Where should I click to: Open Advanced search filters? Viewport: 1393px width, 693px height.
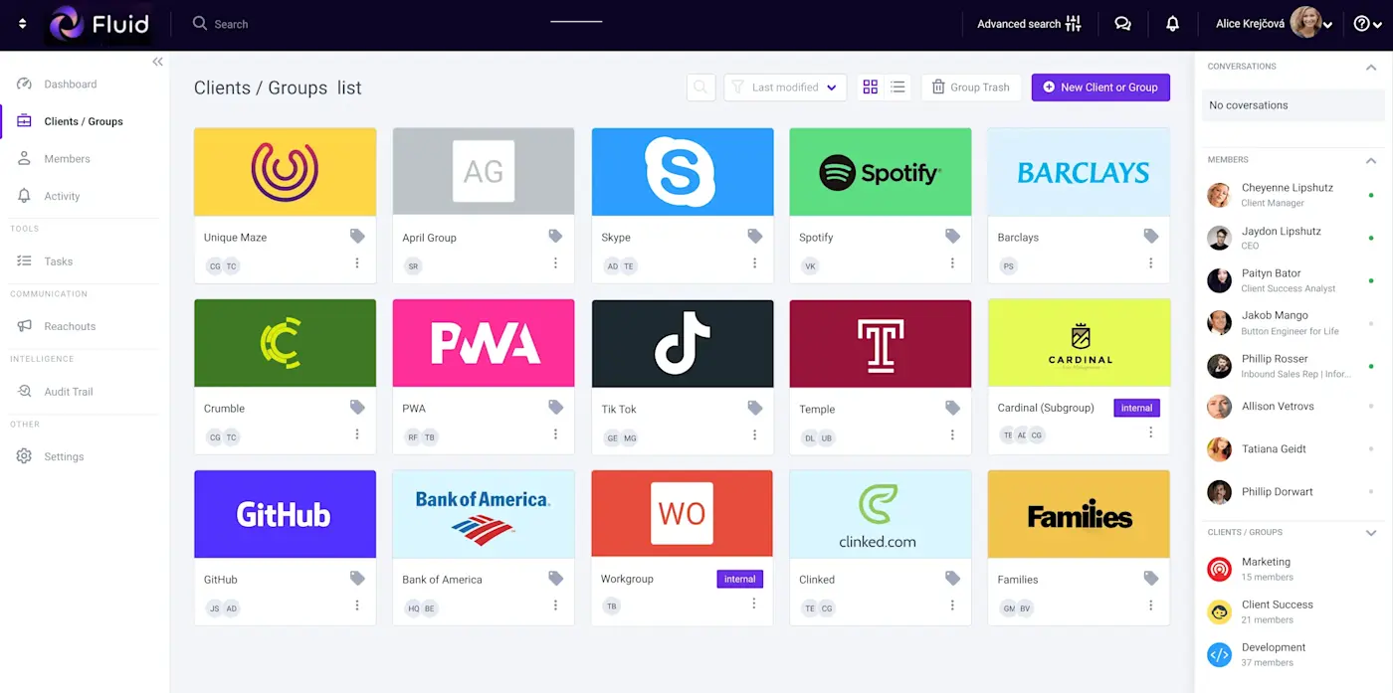tap(1029, 24)
